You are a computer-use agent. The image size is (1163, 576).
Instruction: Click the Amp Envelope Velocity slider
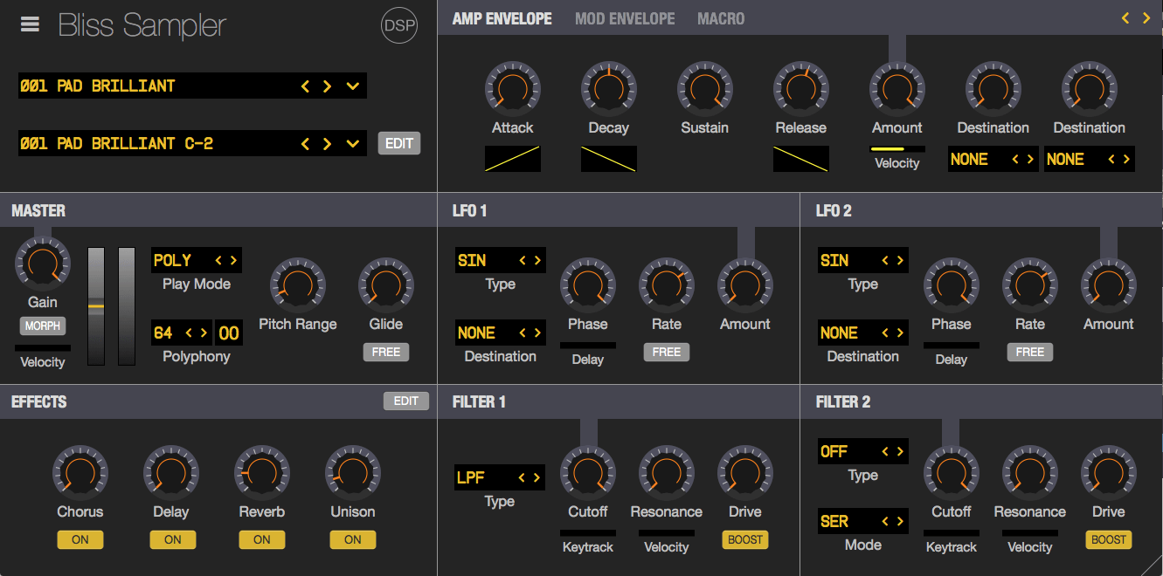tap(897, 149)
